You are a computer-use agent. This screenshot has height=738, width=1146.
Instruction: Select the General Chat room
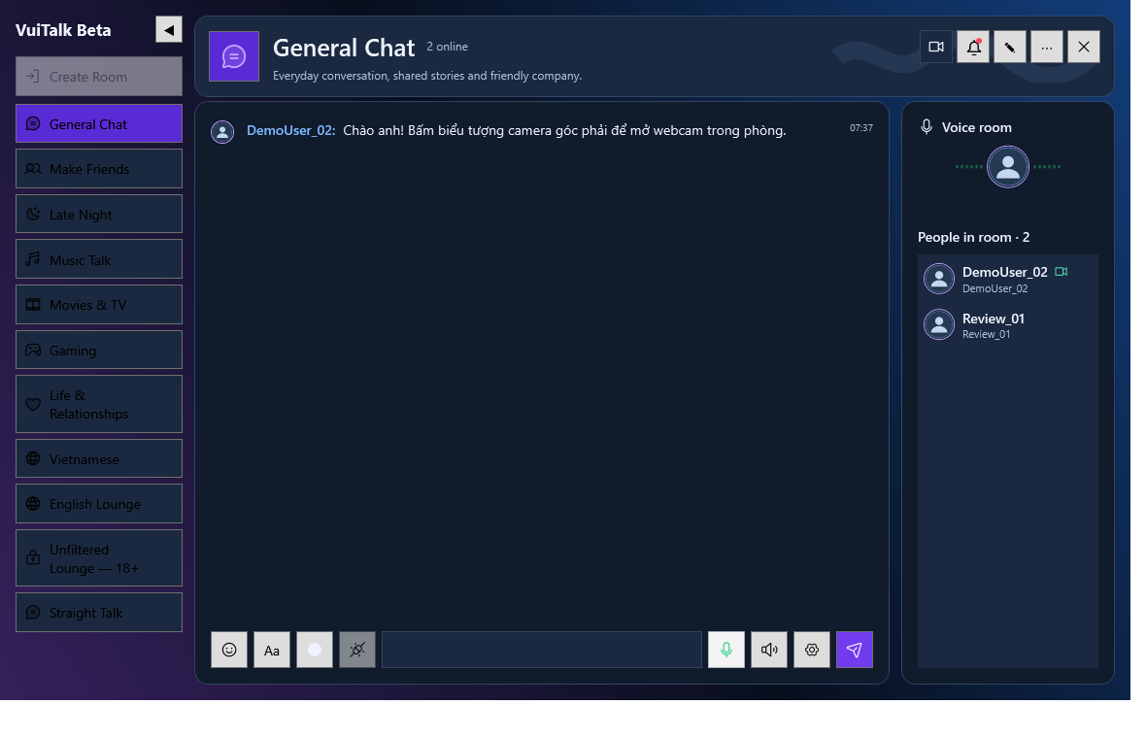point(99,123)
